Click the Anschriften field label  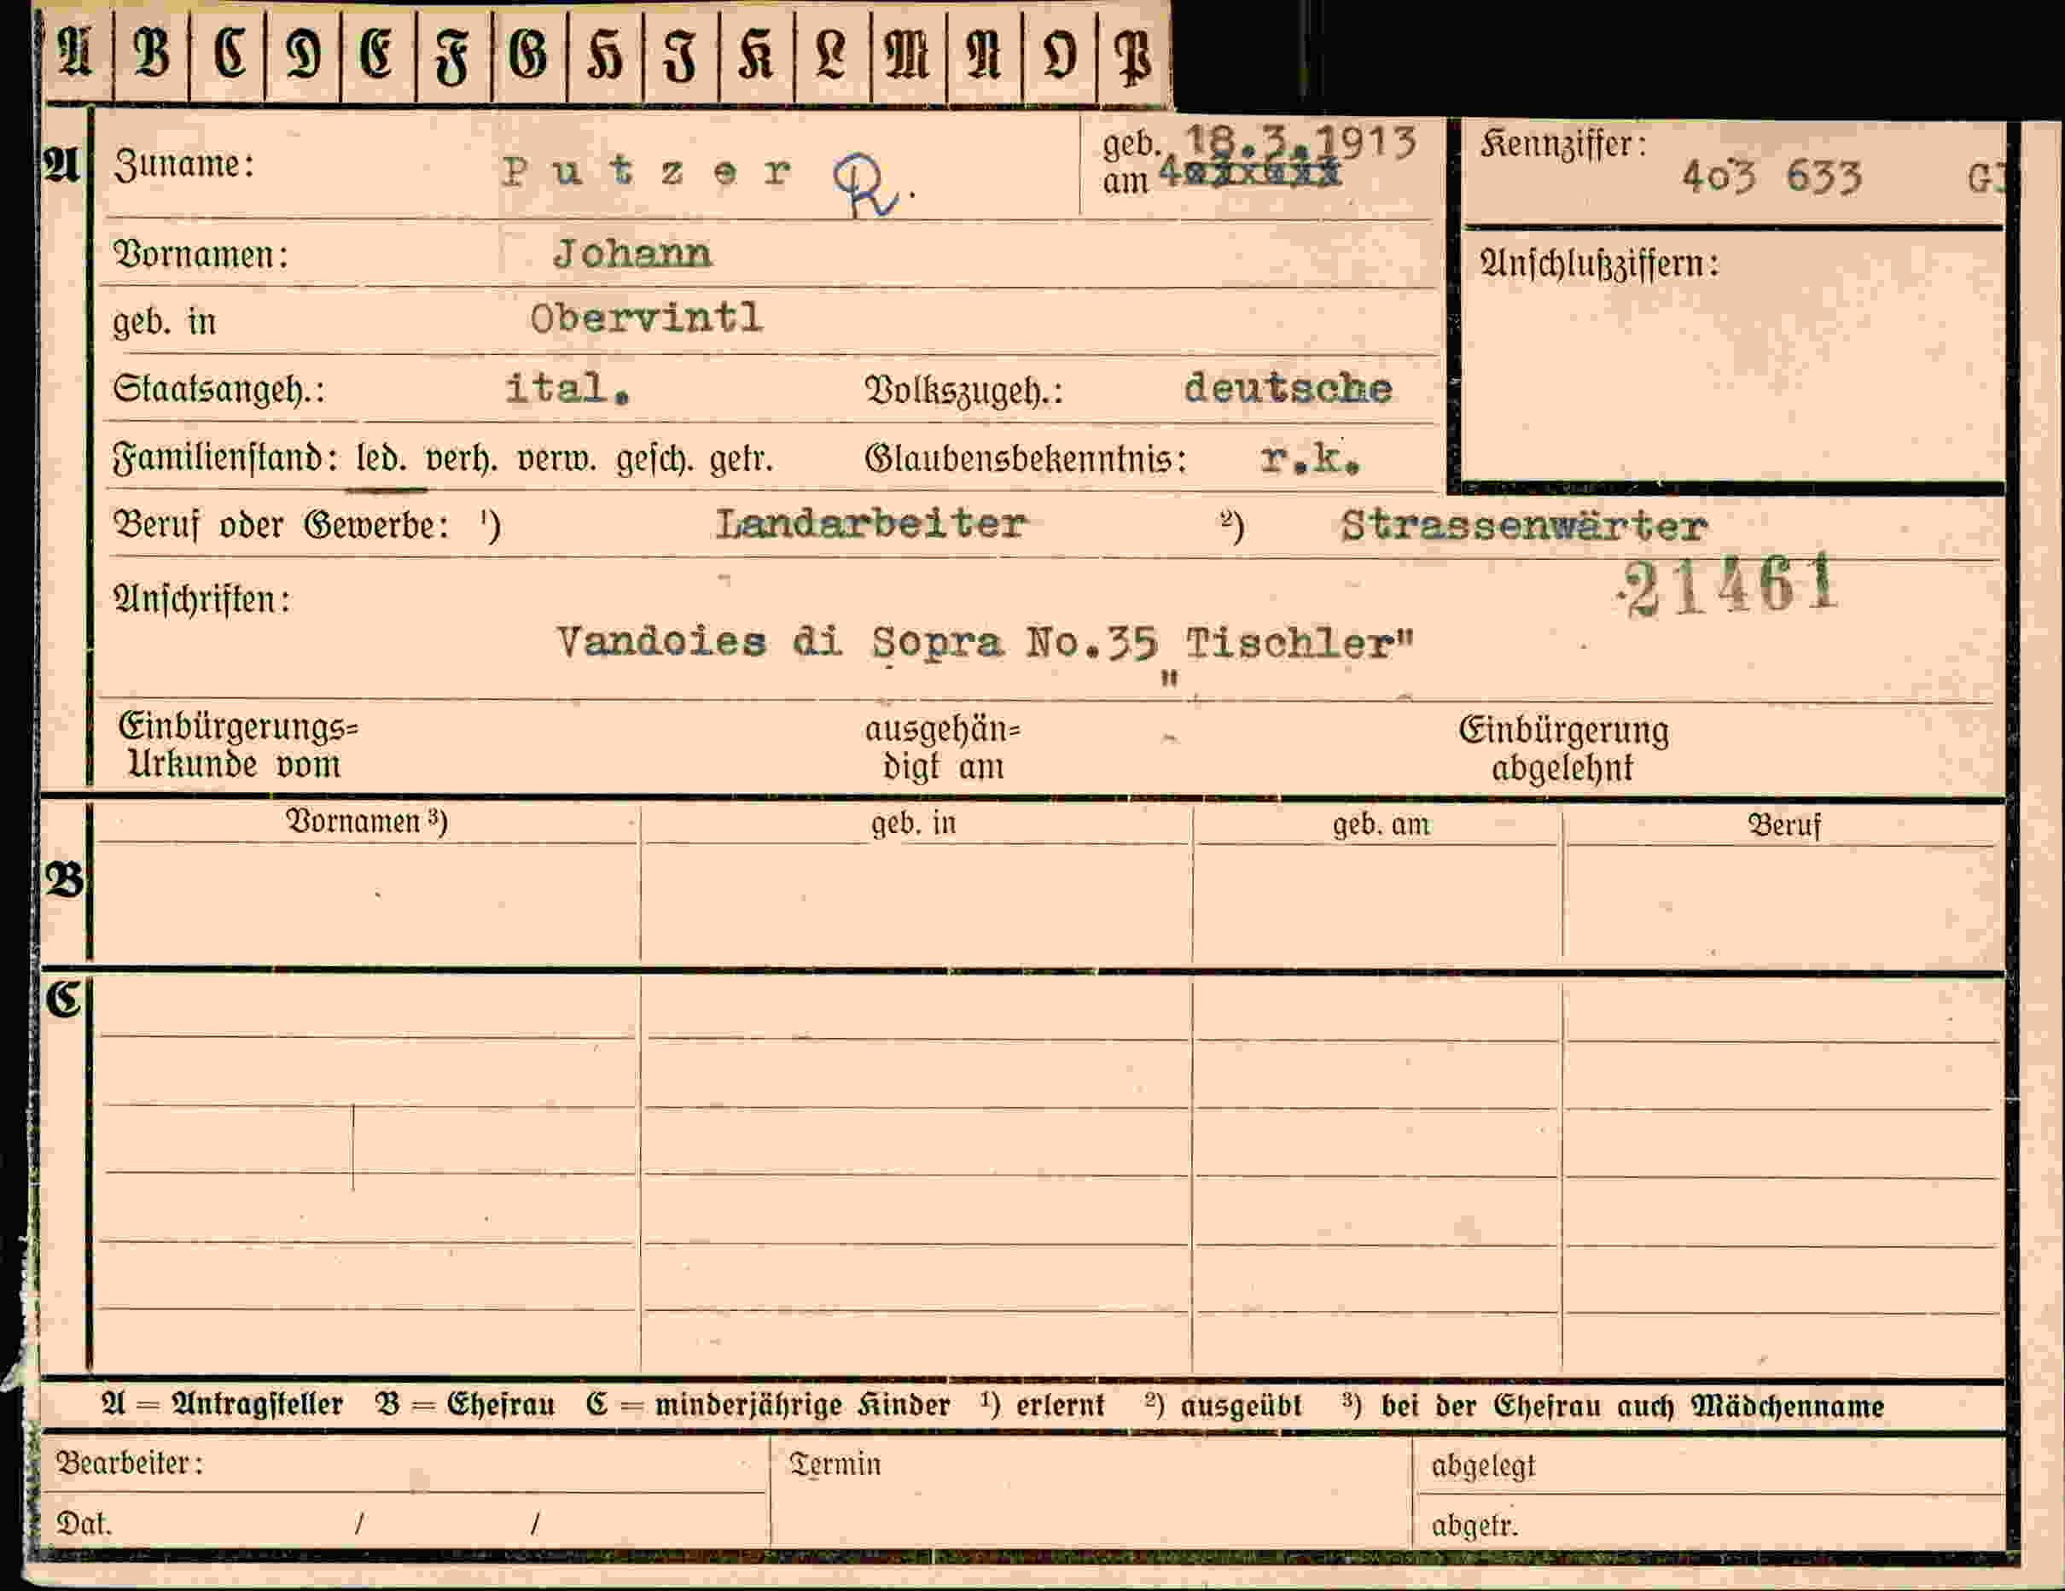coord(202,600)
